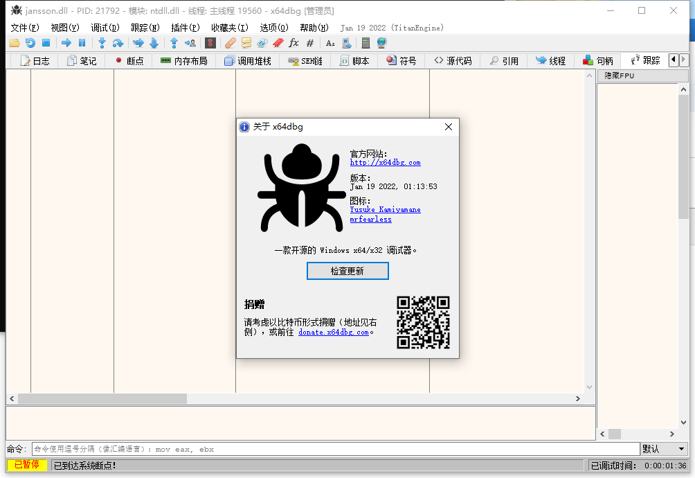This screenshot has height=478, width=695.
Task: Click the run to user code icon
Action: coord(190,43)
